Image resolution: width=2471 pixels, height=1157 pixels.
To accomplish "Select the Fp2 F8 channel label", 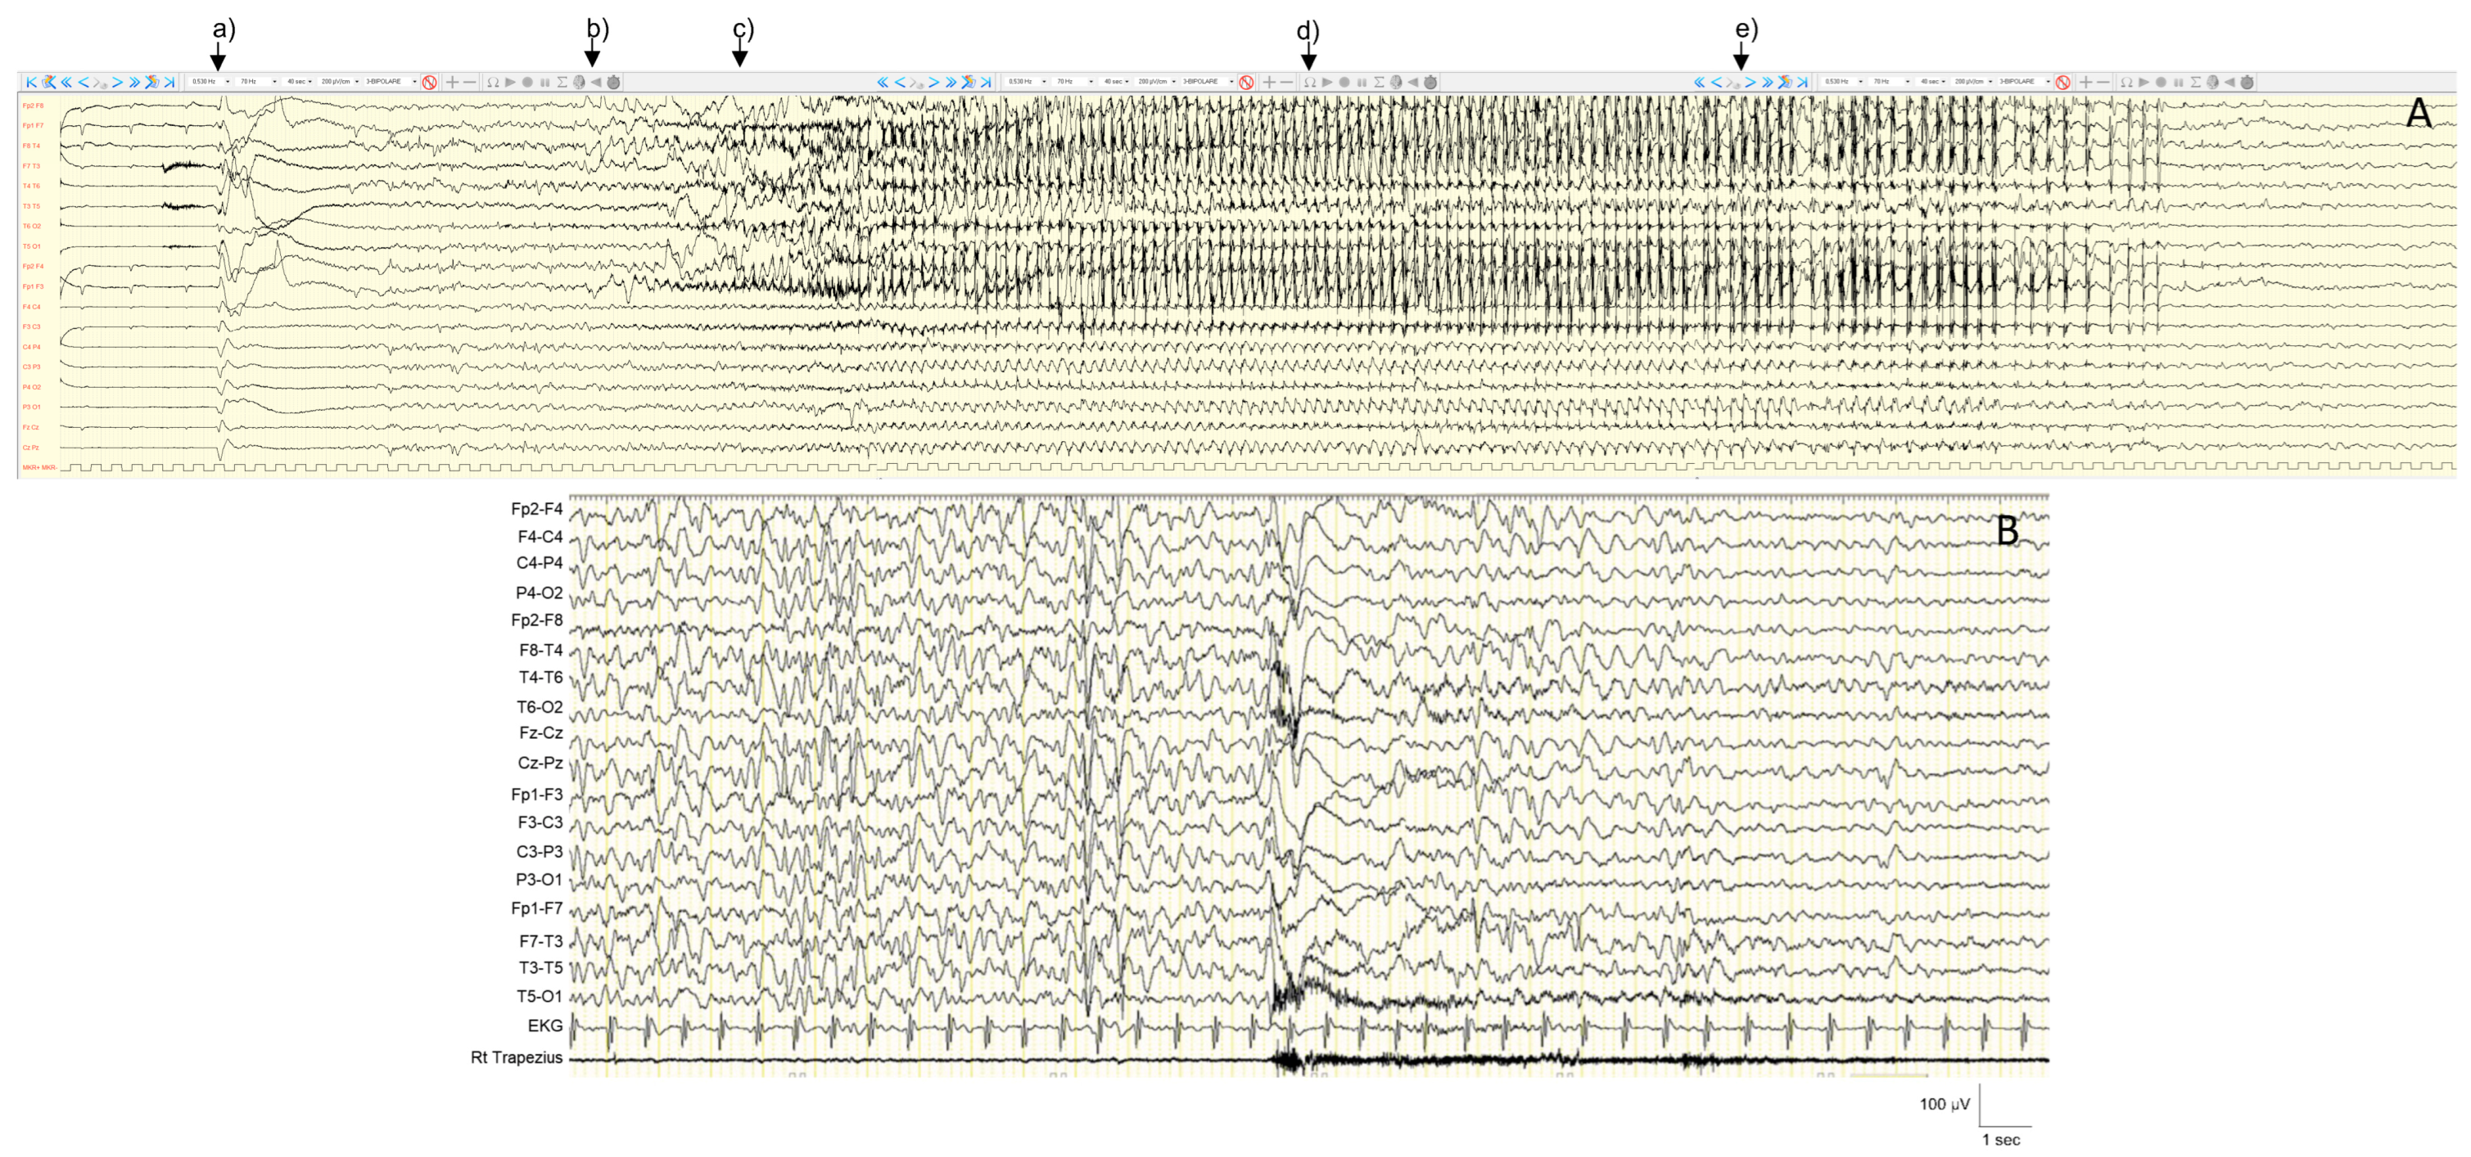I will pyautogui.click(x=33, y=106).
